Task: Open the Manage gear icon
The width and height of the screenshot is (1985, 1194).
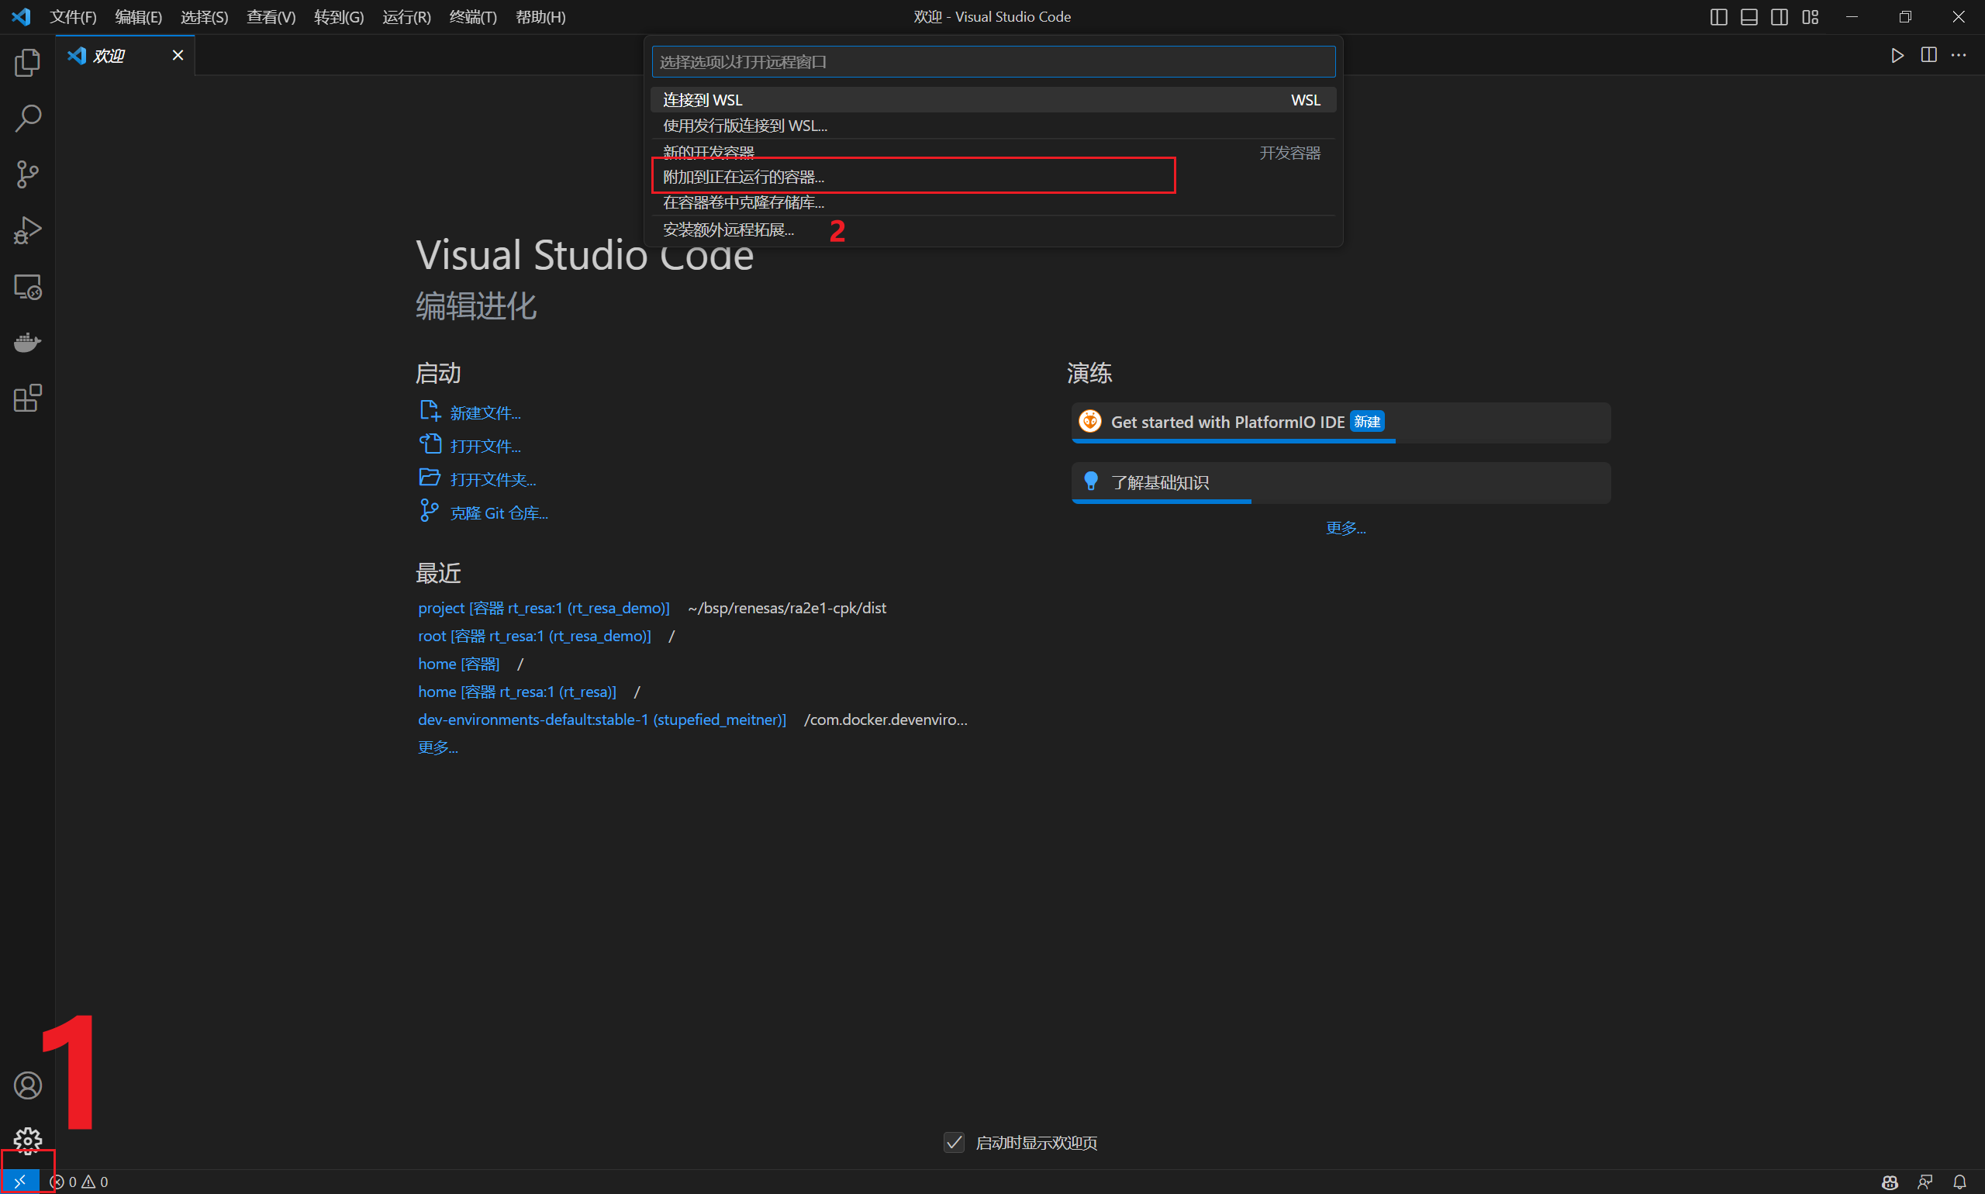Action: pos(27,1141)
